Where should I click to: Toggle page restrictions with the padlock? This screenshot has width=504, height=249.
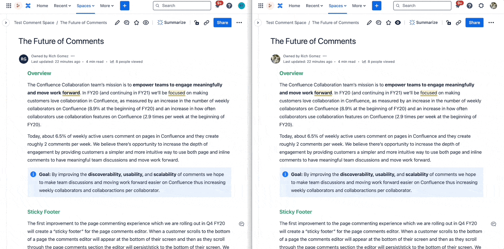[x=197, y=22]
